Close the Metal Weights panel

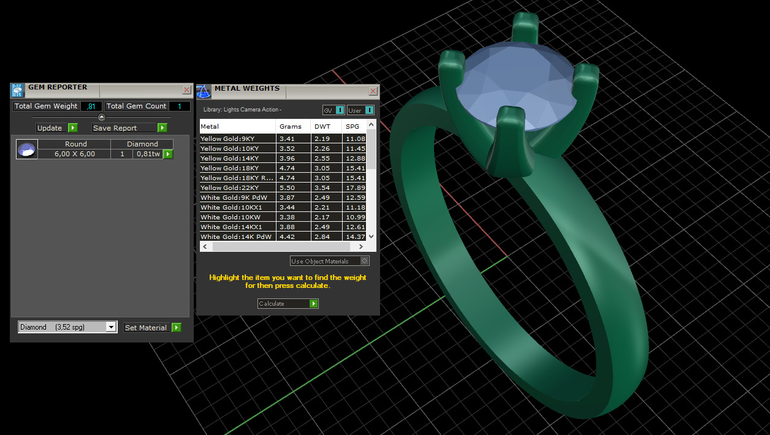click(x=373, y=91)
